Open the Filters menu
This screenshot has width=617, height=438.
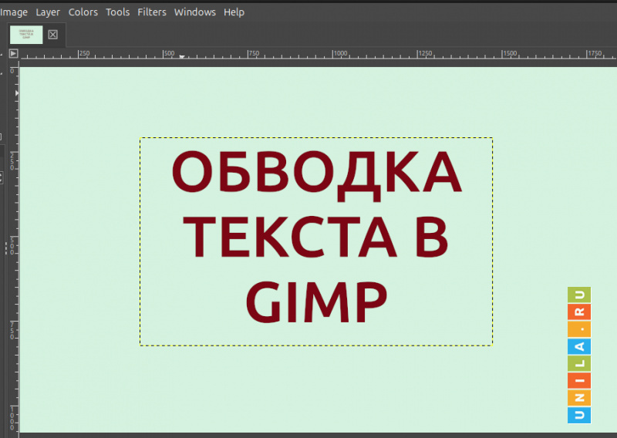point(151,12)
